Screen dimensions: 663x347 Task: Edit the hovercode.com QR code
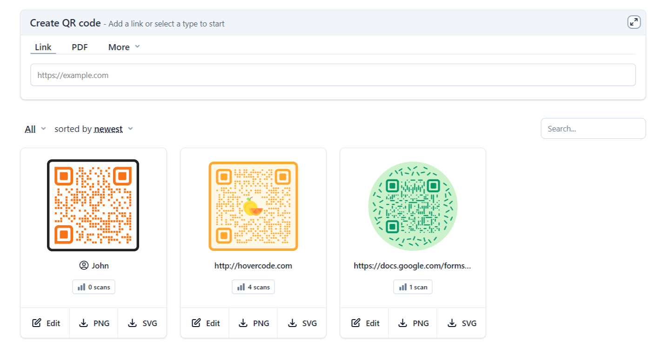205,323
